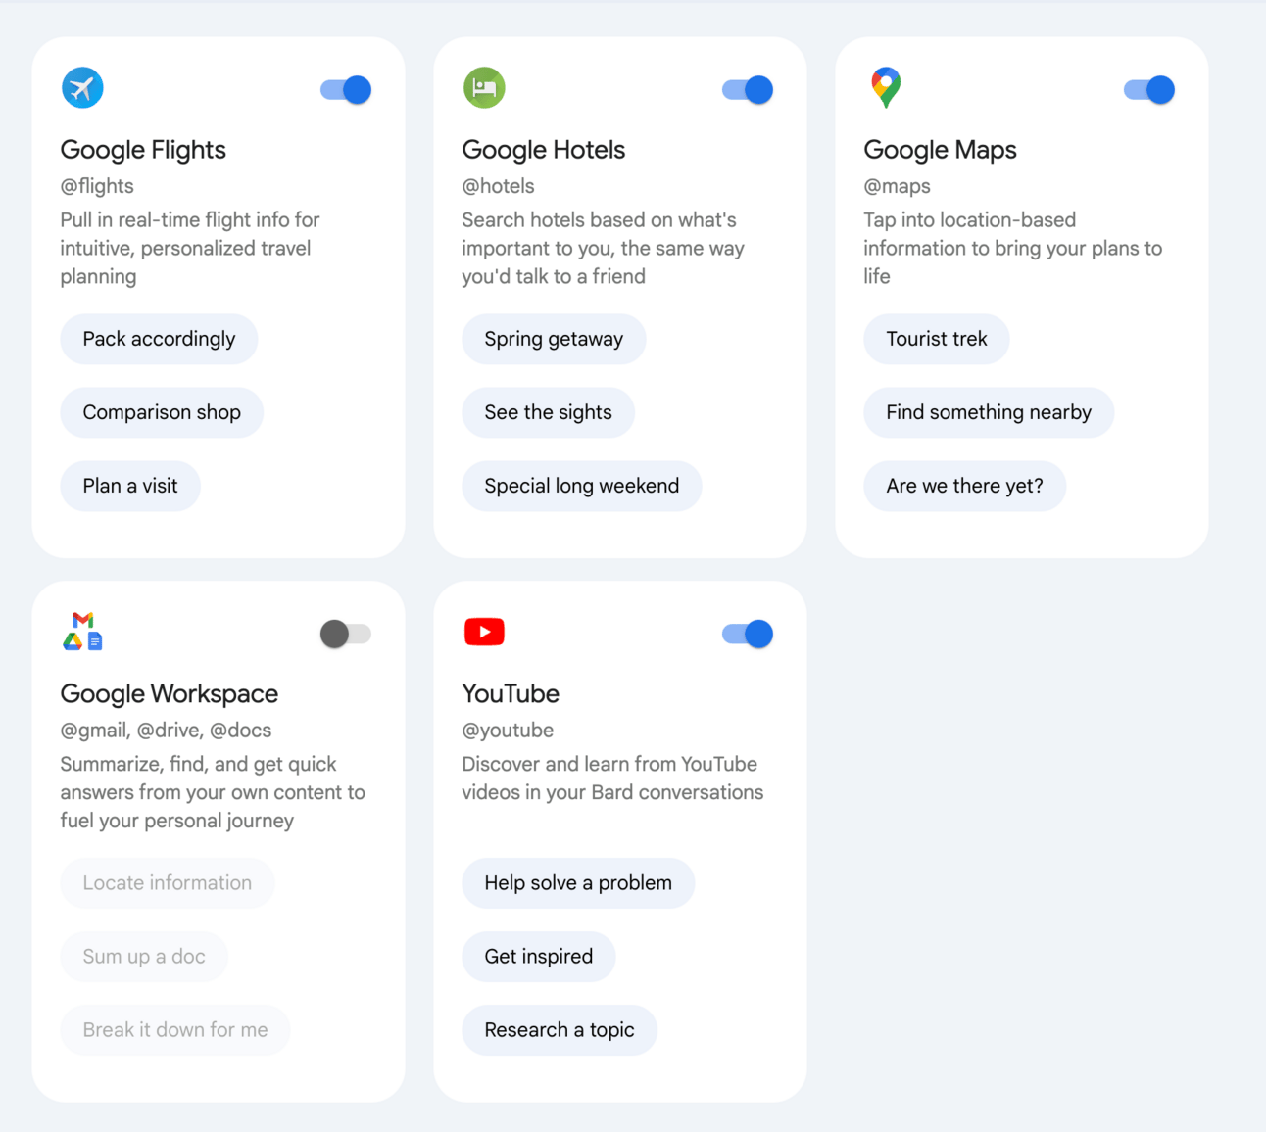This screenshot has width=1266, height=1132.
Task: Click the 'Plan a visit' chip
Action: point(130,486)
